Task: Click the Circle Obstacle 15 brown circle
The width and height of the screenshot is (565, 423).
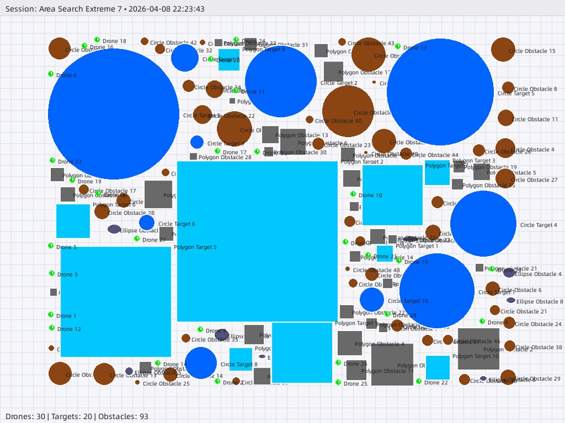Action: pyautogui.click(x=503, y=49)
